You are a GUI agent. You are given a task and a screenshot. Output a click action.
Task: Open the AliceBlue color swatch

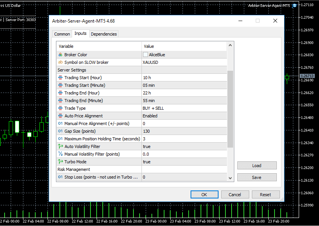click(x=145, y=55)
